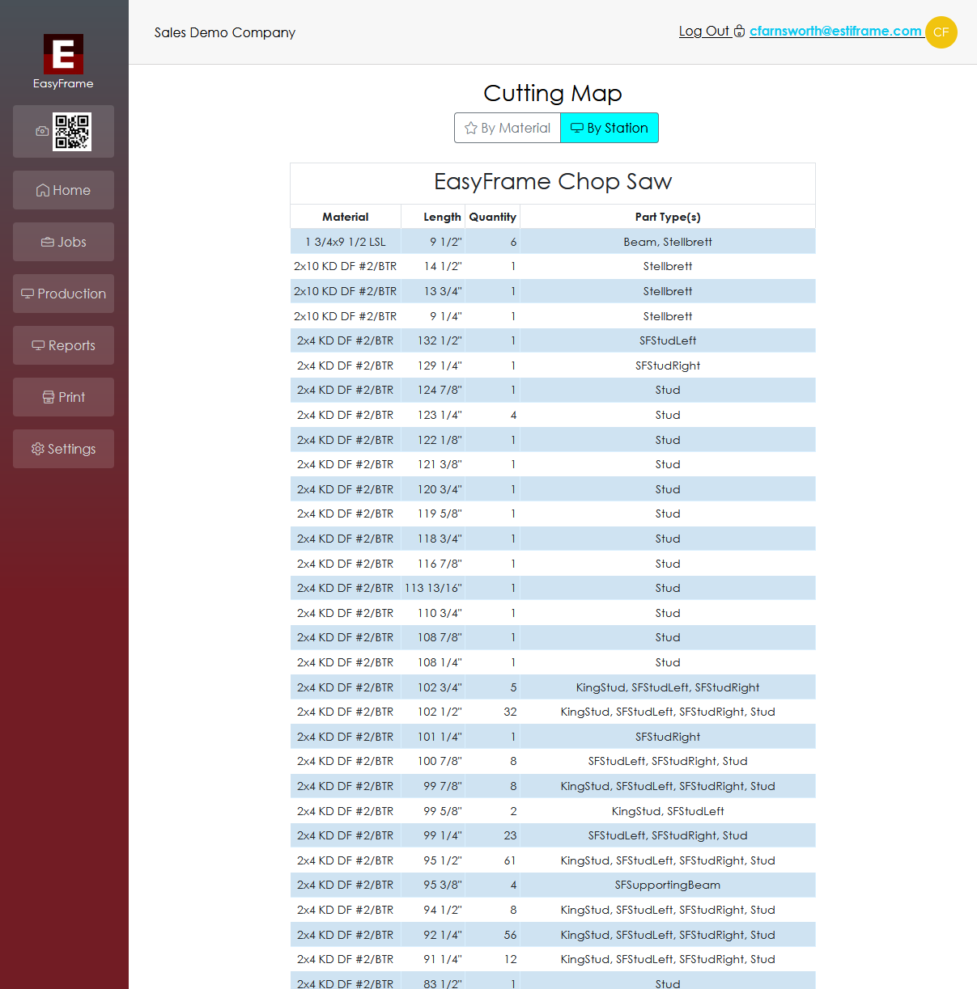Select the Home icon in the sidebar
This screenshot has width=977, height=989.
[42, 190]
